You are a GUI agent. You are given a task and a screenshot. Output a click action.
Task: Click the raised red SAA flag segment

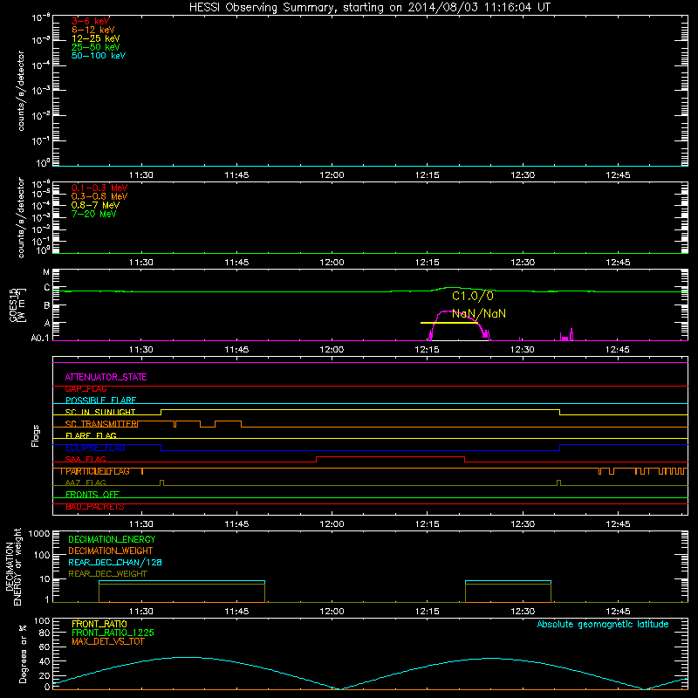[390, 456]
